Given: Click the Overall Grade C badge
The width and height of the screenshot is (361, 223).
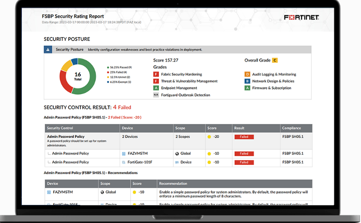Looking at the screenshot, I should click(x=274, y=60).
